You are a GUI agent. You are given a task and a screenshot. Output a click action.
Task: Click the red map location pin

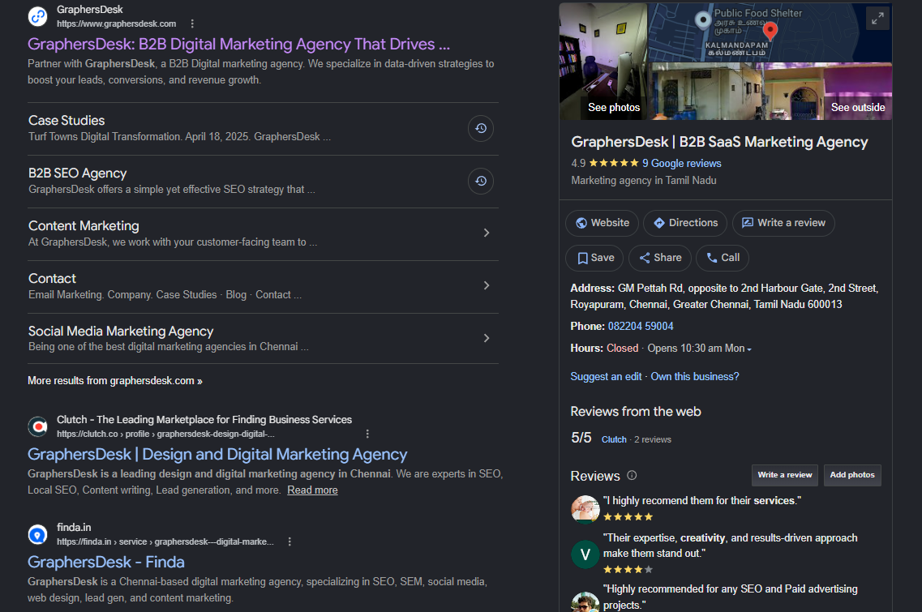coord(770,31)
